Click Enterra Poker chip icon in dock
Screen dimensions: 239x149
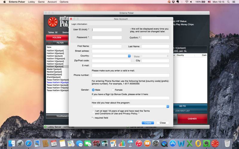pos(215,143)
